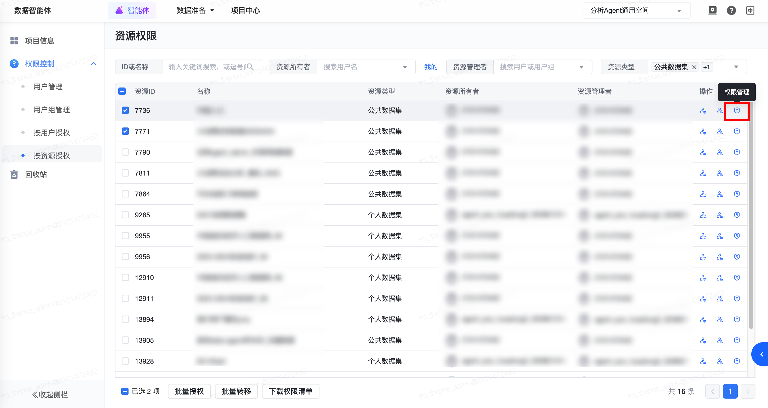The width and height of the screenshot is (768, 408).
Task: Open 用户组管理 in the sidebar
Action: (x=51, y=110)
